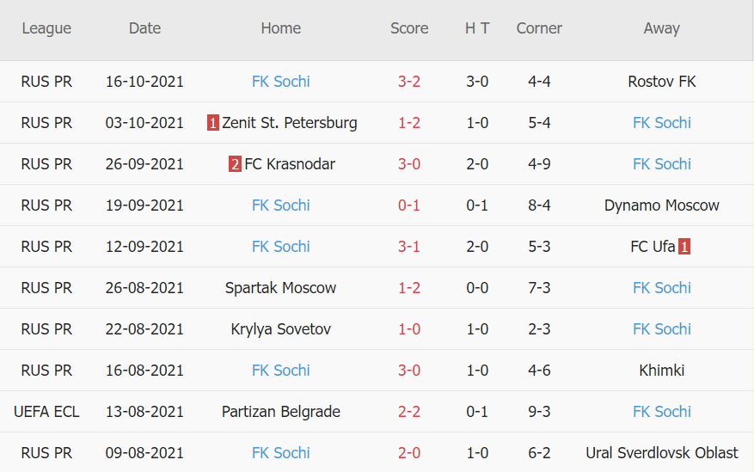Viewport: 754px width, 472px height.
Task: Open the 2-2 Partizan Belgrade score
Action: 409,412
